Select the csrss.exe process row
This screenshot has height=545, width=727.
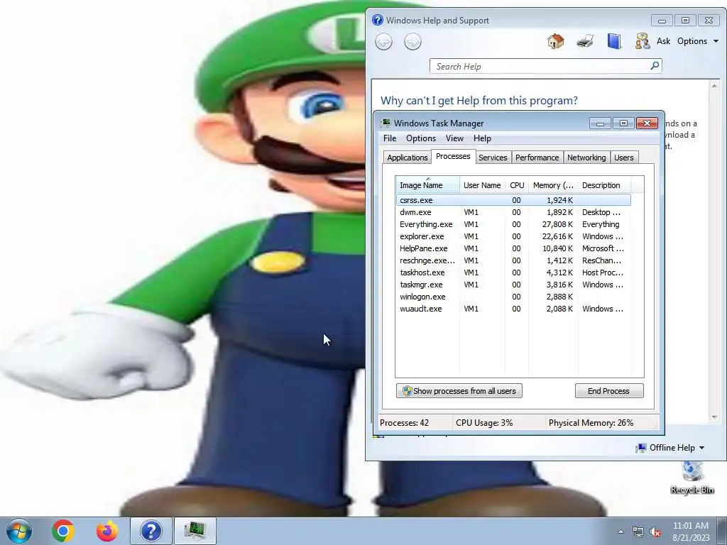(x=513, y=200)
